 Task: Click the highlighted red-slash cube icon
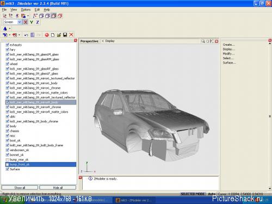coord(54,16)
